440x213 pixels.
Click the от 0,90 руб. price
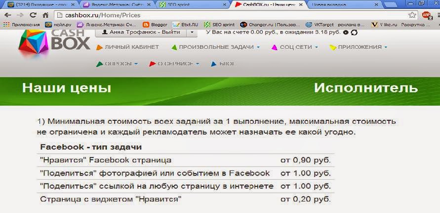[306, 160]
